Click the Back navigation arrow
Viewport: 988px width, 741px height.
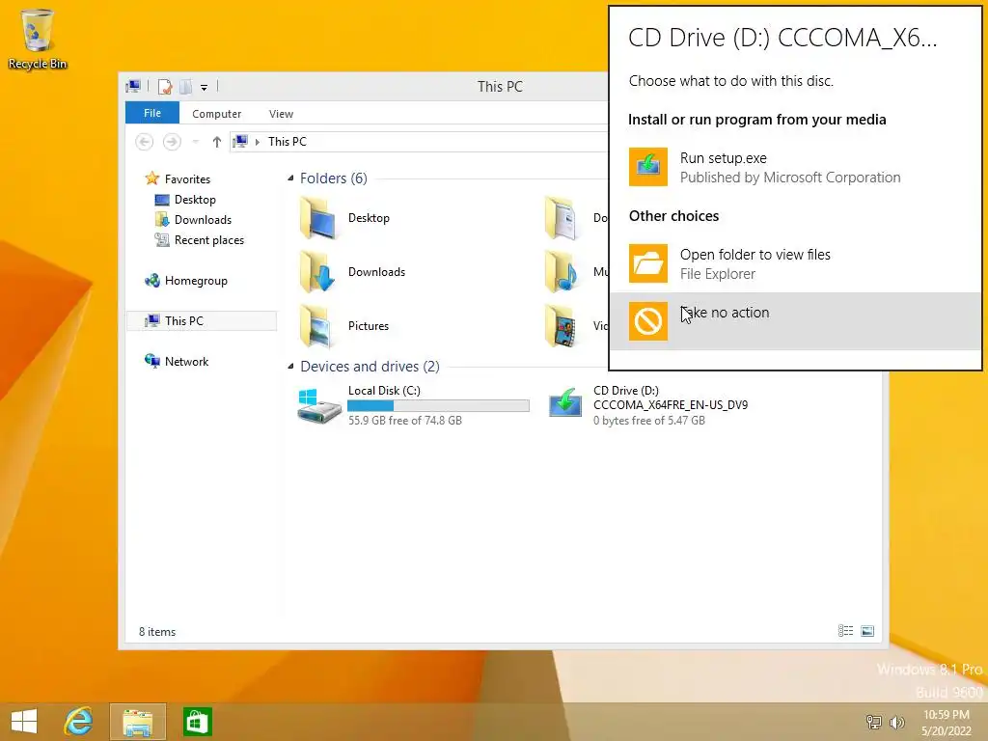pyautogui.click(x=145, y=142)
